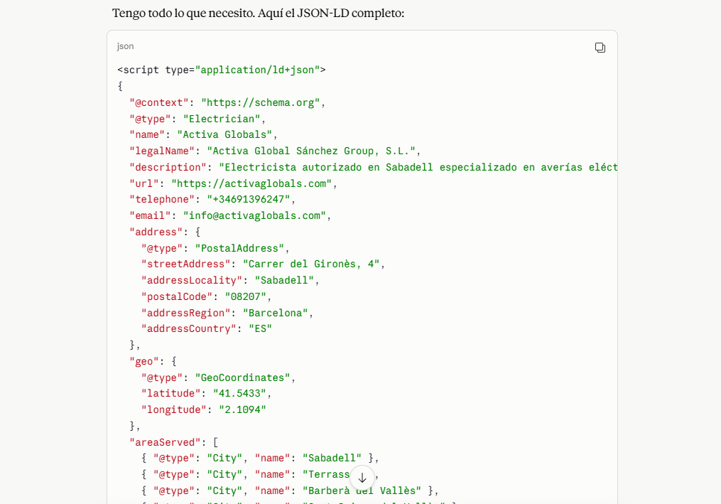Copy the JSON code block
The image size is (721, 504).
point(600,48)
